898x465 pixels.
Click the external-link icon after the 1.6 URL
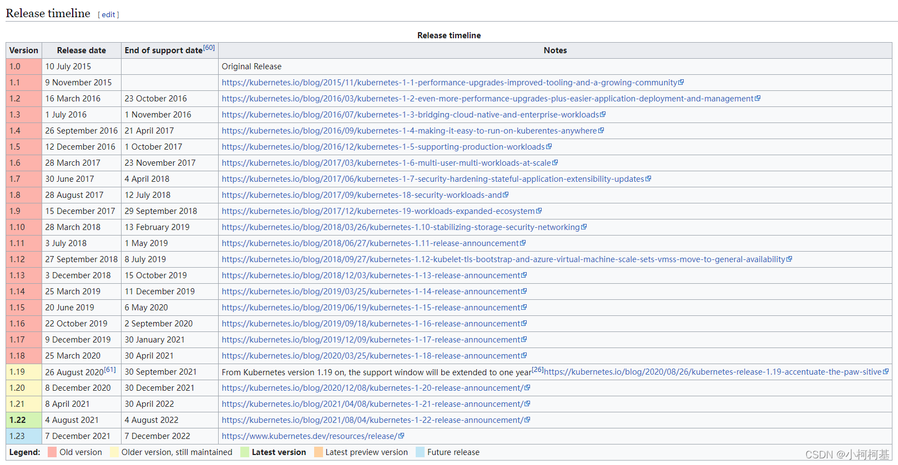coord(555,163)
